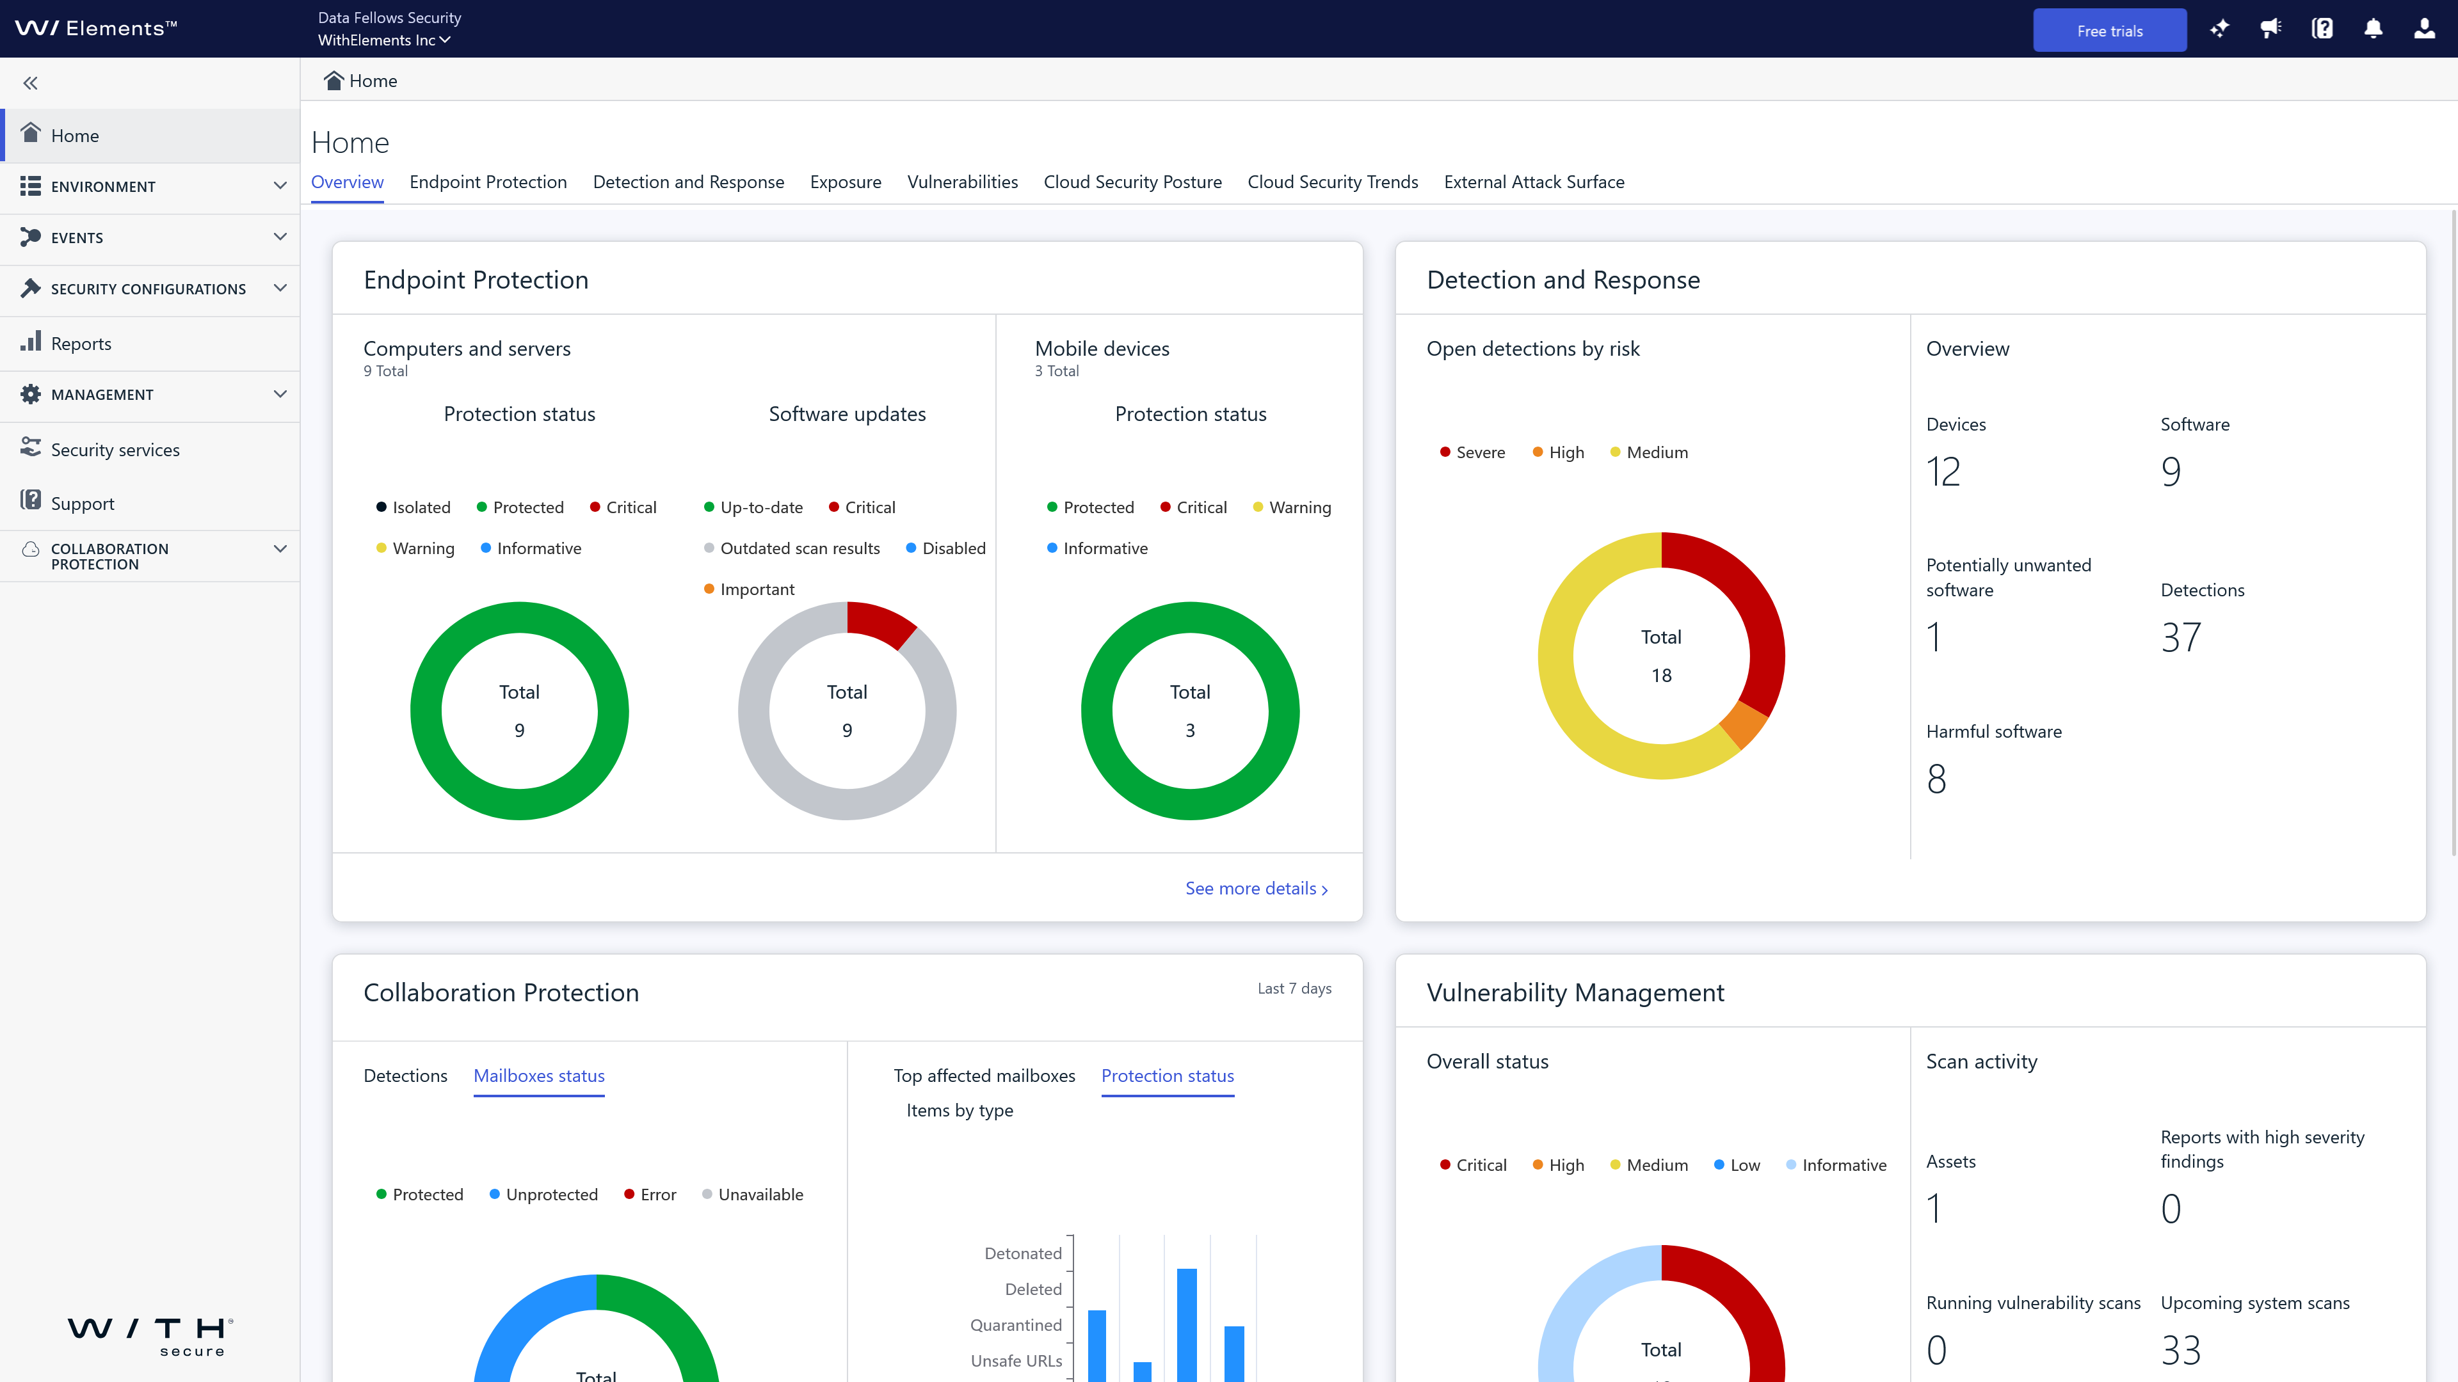Toggle Important legend in Software updates
This screenshot has width=2458, height=1382.
749,589
